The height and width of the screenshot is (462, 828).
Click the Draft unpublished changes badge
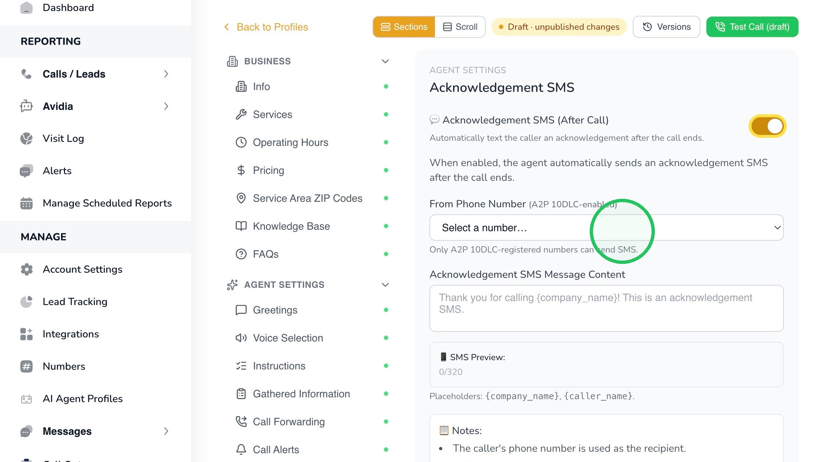559,27
